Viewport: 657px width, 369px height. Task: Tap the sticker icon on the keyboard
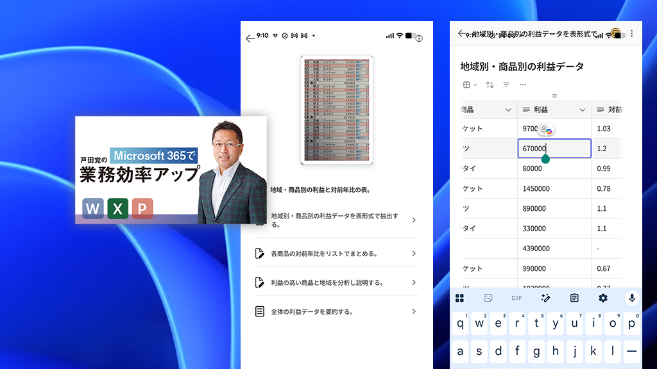[488, 297]
